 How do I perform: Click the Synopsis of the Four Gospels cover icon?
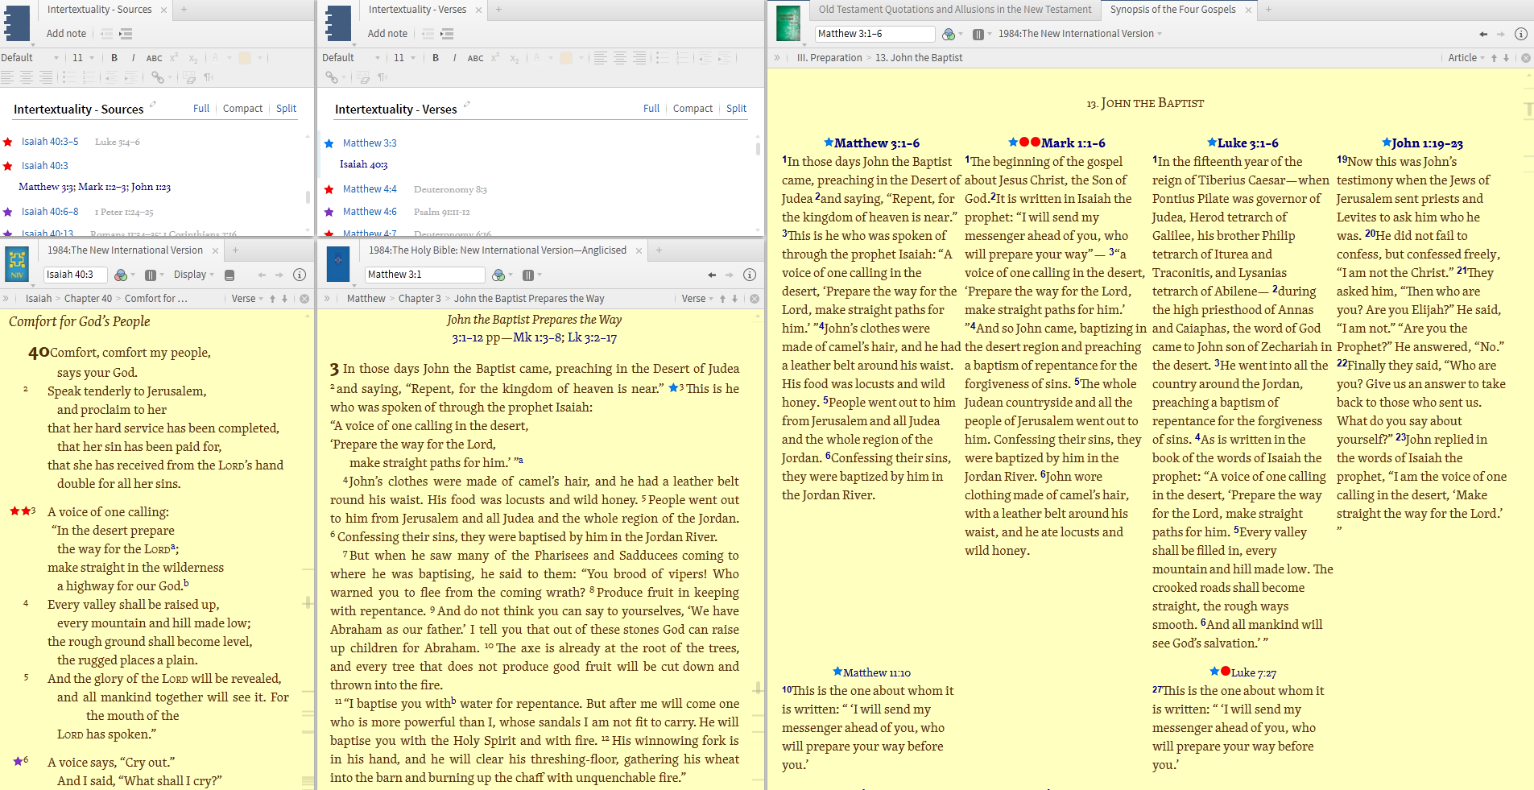(788, 23)
